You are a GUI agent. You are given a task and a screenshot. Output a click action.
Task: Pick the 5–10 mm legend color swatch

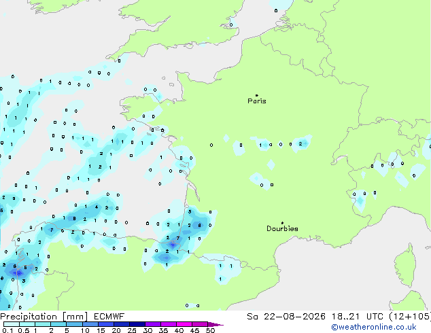coord(74,324)
